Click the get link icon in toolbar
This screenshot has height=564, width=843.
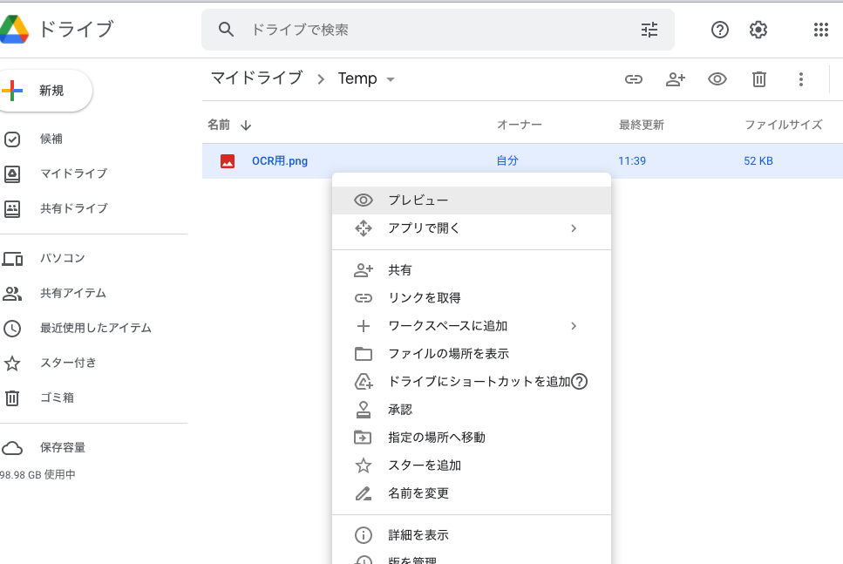633,79
